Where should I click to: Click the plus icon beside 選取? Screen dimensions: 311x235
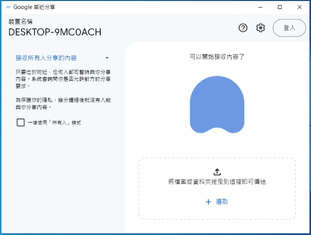tap(208, 202)
